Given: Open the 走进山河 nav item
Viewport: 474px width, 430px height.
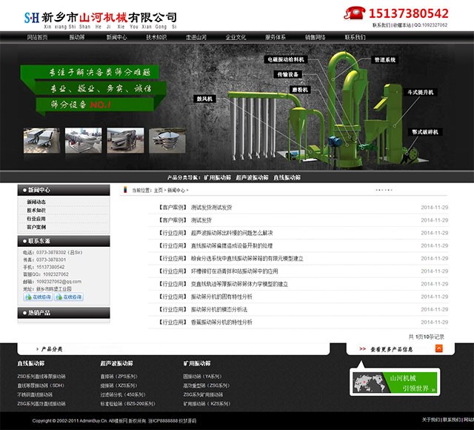Looking at the screenshot, I should 196,37.
